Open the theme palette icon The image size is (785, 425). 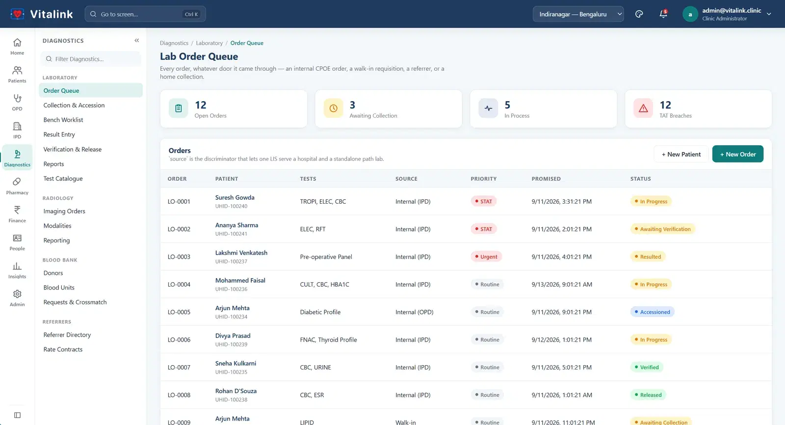click(639, 14)
